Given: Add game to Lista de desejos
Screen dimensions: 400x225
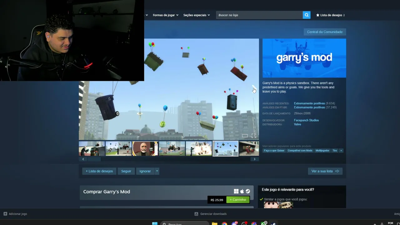Looking at the screenshot, I should click(99, 171).
